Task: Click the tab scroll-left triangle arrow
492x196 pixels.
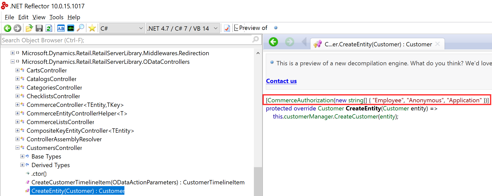Action: click(304, 42)
